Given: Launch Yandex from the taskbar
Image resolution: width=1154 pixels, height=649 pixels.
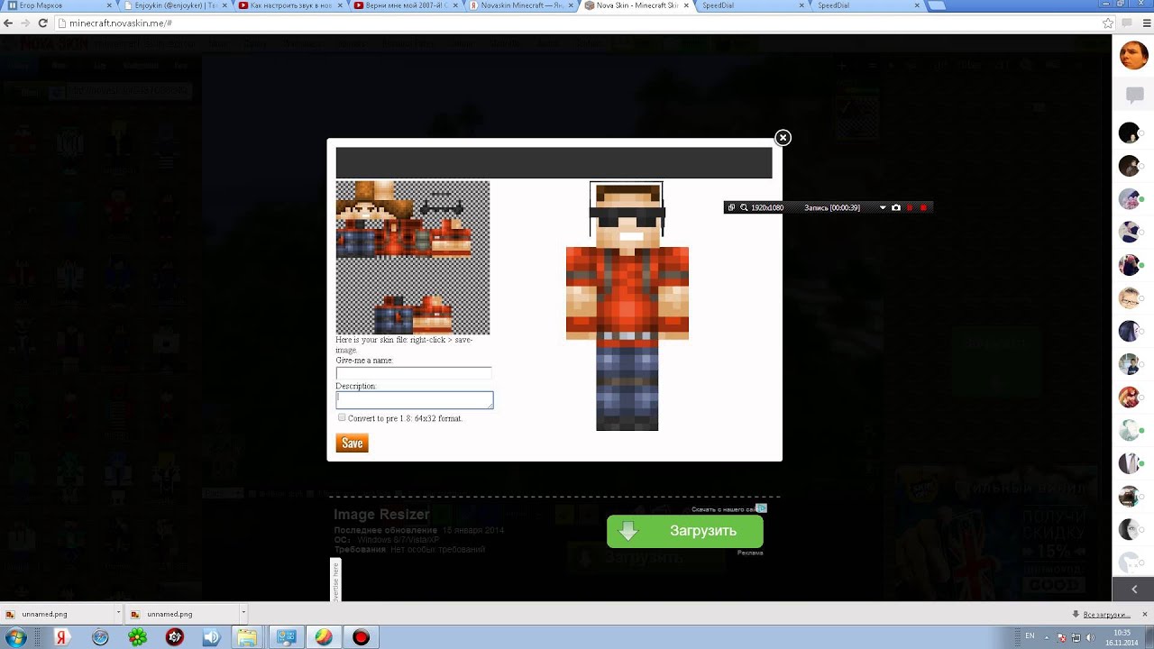Looking at the screenshot, I should (61, 637).
